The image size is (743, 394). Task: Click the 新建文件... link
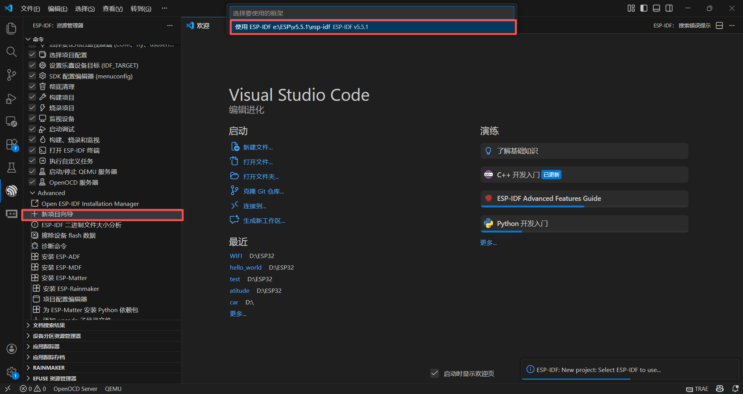click(x=258, y=147)
